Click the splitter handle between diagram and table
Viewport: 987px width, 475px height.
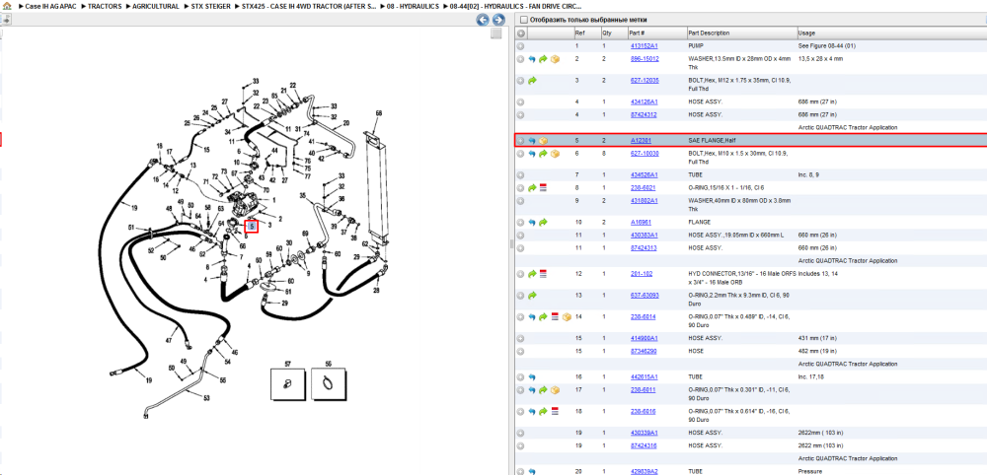(x=511, y=243)
